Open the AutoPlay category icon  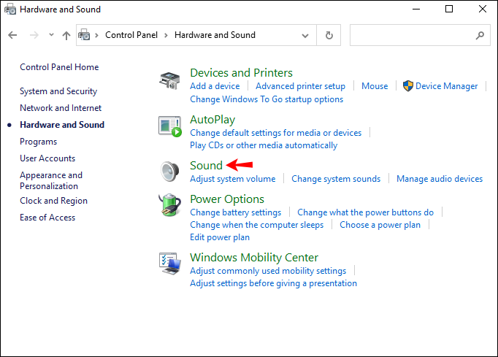pyautogui.click(x=169, y=126)
